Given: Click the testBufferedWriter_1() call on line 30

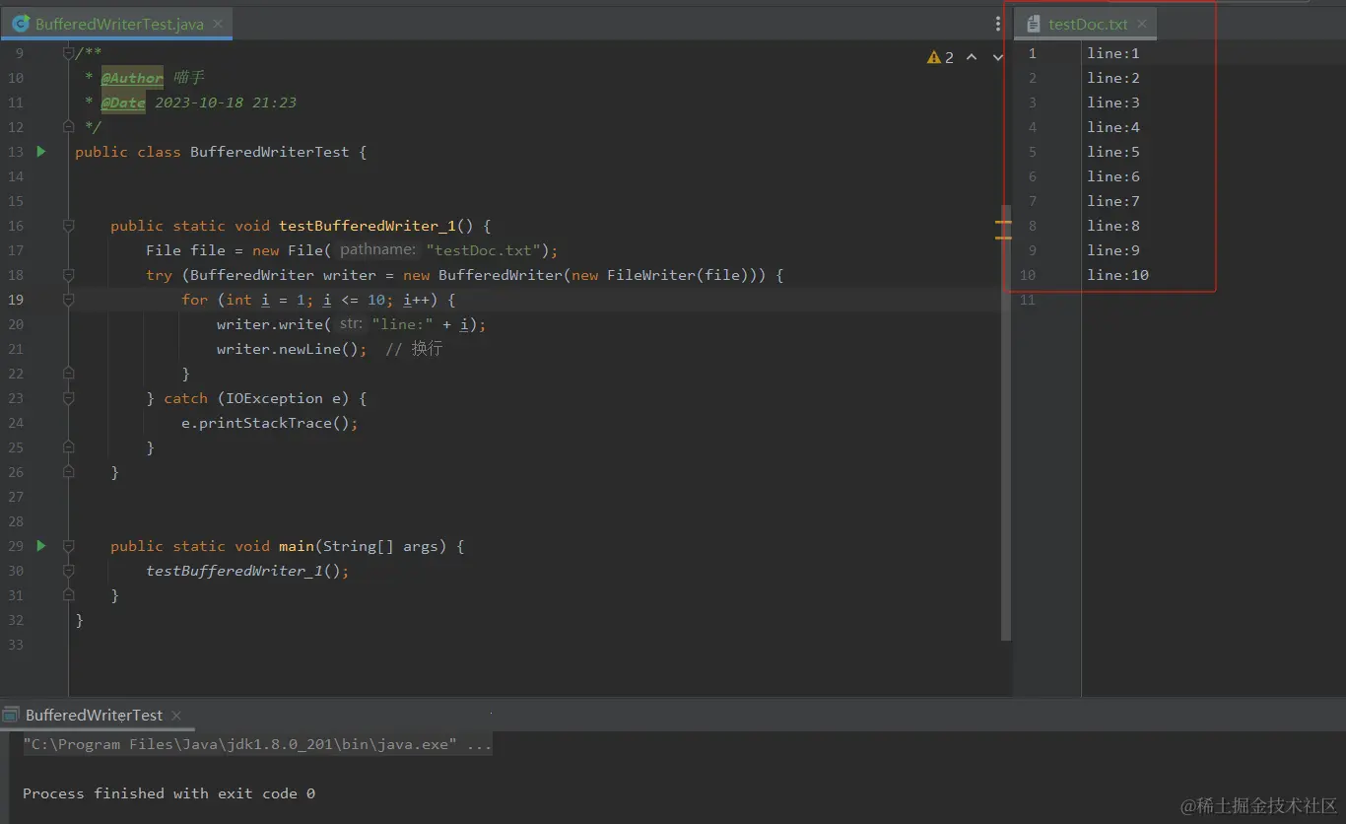Looking at the screenshot, I should [243, 571].
